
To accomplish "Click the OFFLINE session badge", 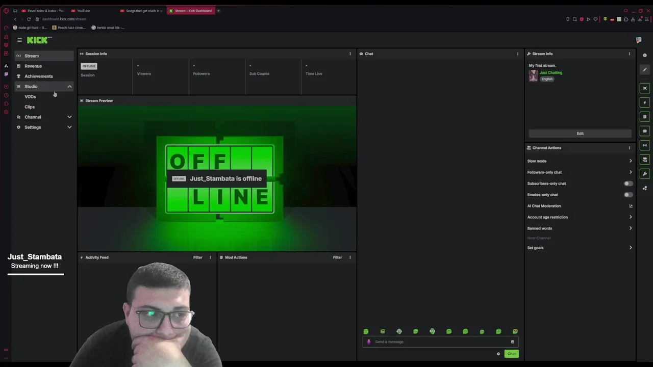I will tap(89, 66).
